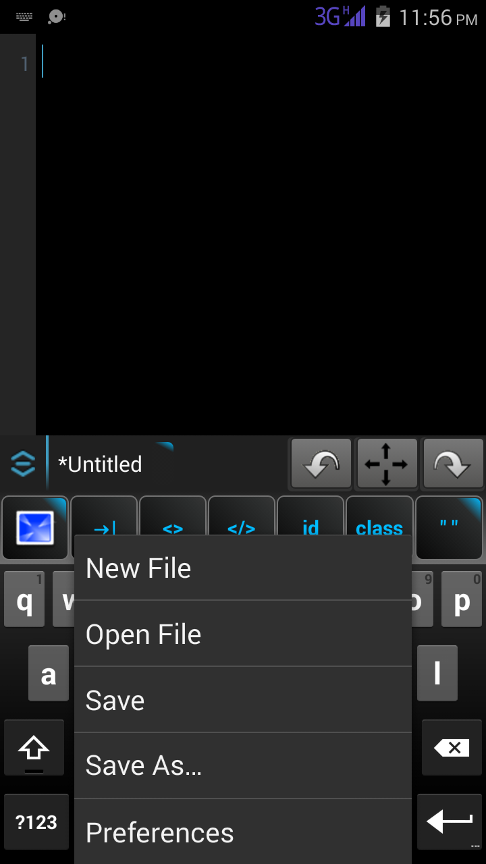Viewport: 486px width, 864px height.
Task: Switch keyboard to ?123 symbols
Action: 36,821
